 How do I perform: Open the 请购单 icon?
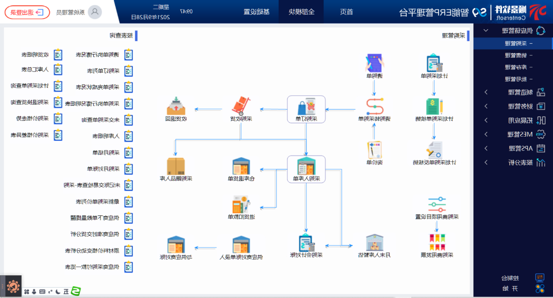coord(374,64)
